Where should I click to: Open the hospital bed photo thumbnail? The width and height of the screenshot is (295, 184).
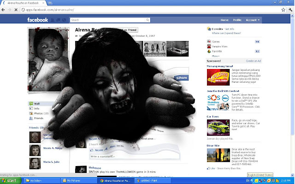pyautogui.click(x=177, y=49)
